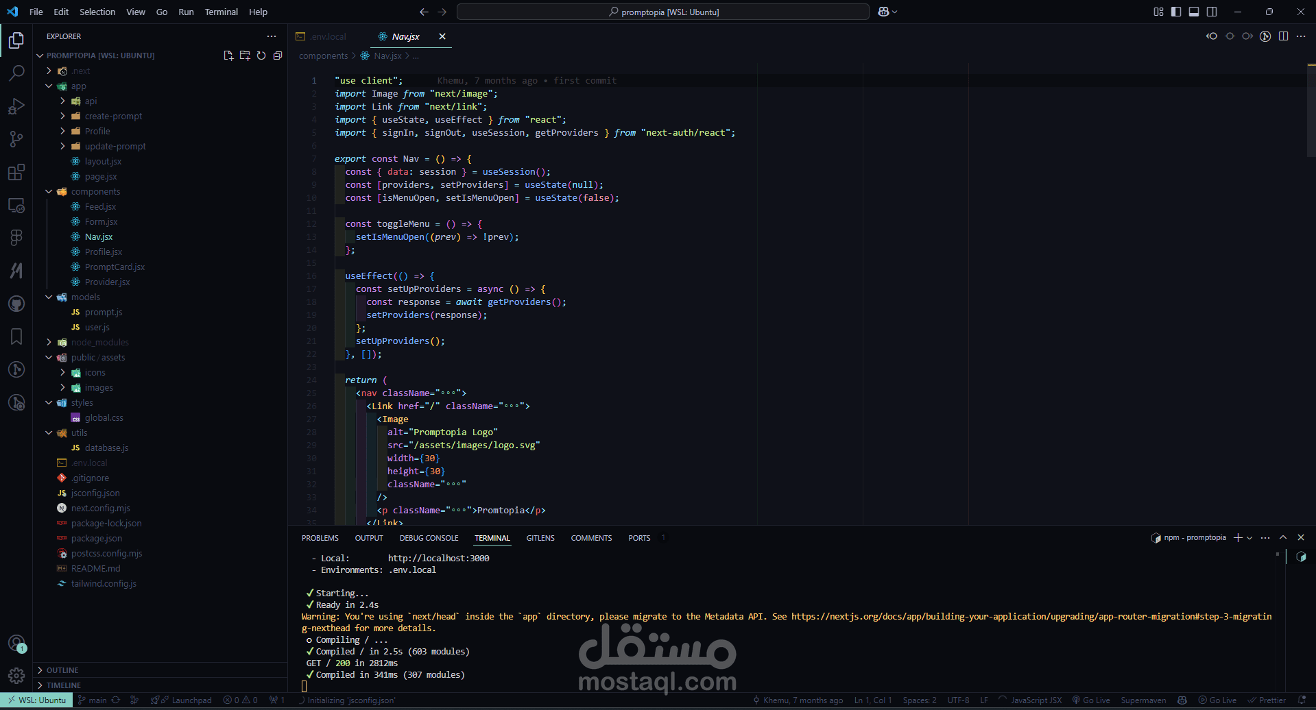This screenshot has width=1316, height=710.
Task: Open the Search view in activity bar
Action: (x=16, y=73)
